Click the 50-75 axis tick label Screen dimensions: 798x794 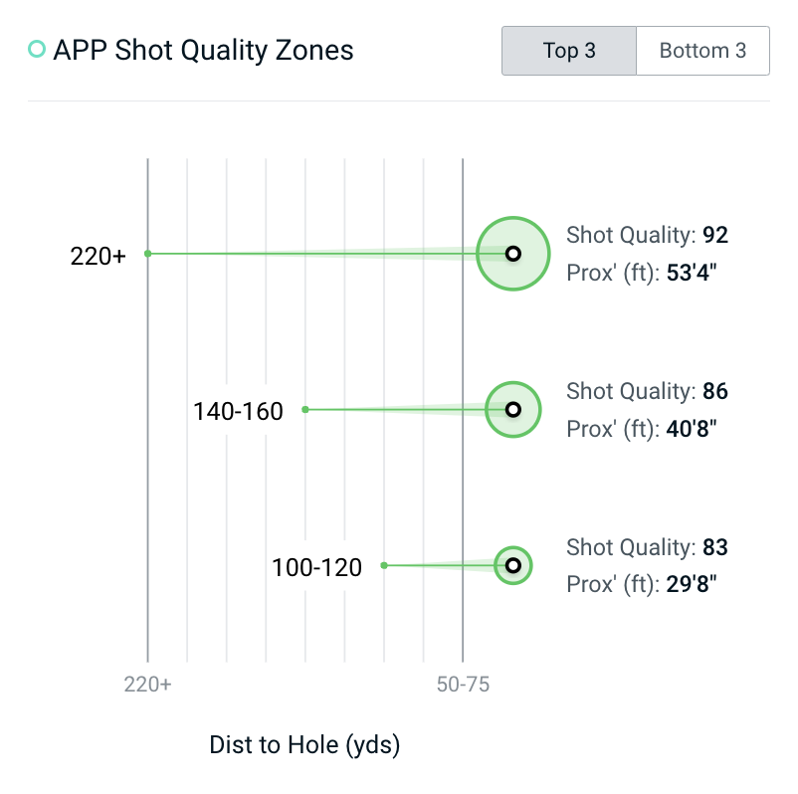coord(463,686)
